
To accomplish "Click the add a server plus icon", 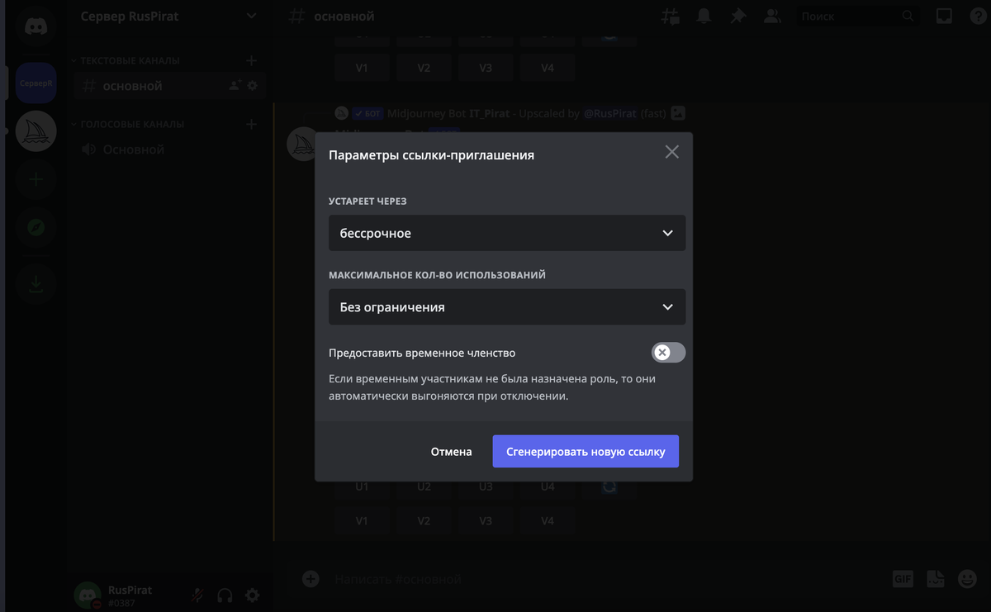I will [x=36, y=179].
